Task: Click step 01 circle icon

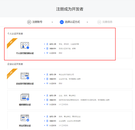Action: 29,22
